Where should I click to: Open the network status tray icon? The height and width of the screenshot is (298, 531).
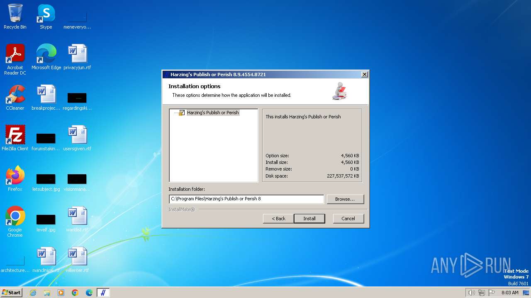coord(482,293)
